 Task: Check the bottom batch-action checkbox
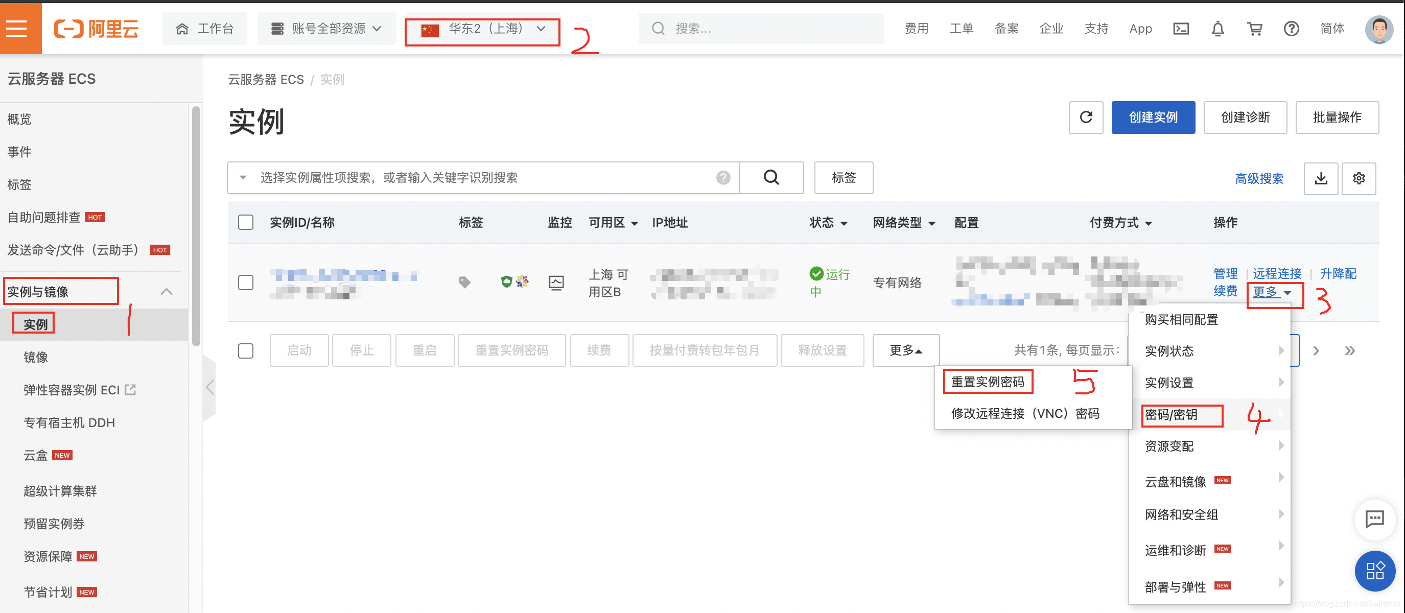pyautogui.click(x=245, y=350)
